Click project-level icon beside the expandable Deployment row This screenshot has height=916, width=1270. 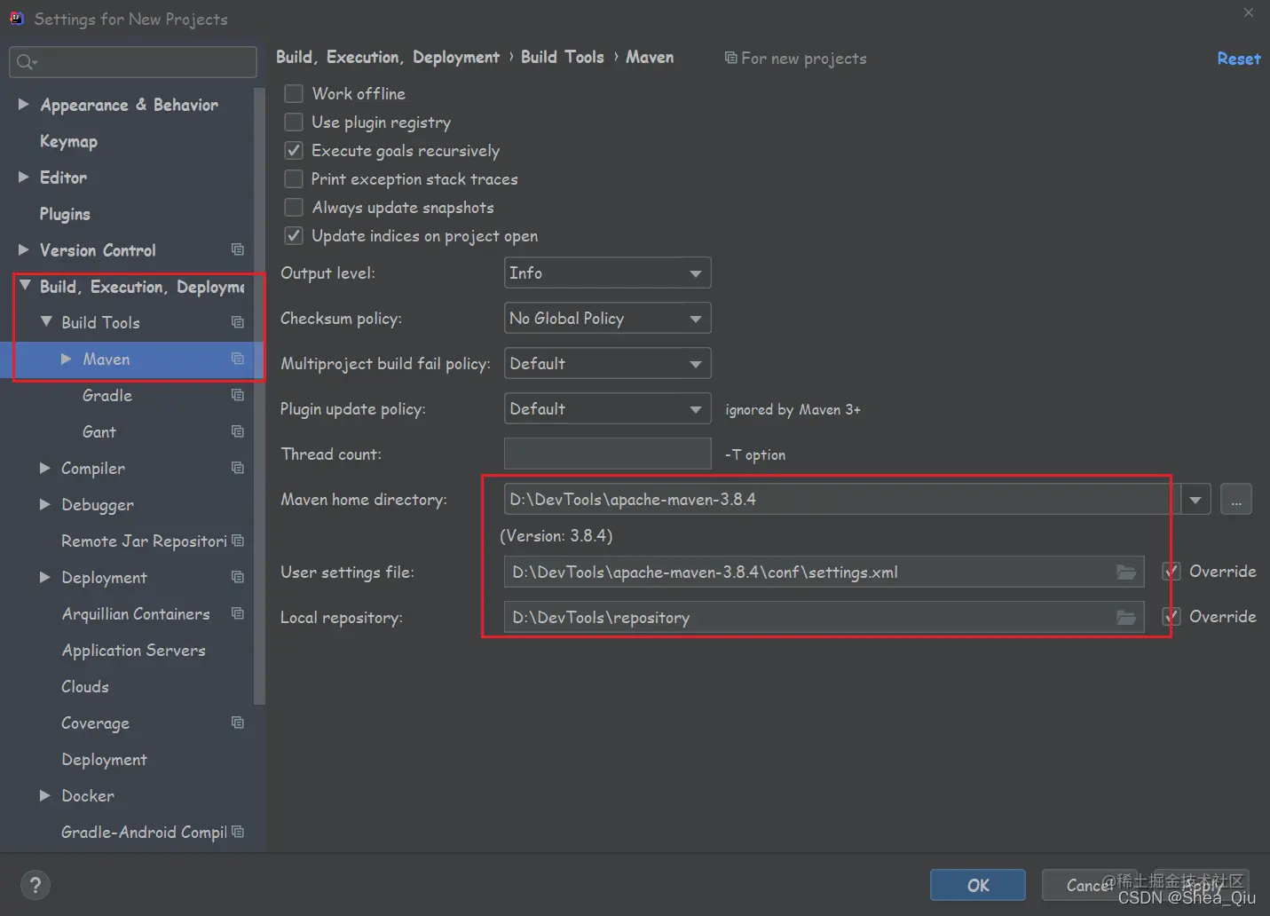click(238, 577)
